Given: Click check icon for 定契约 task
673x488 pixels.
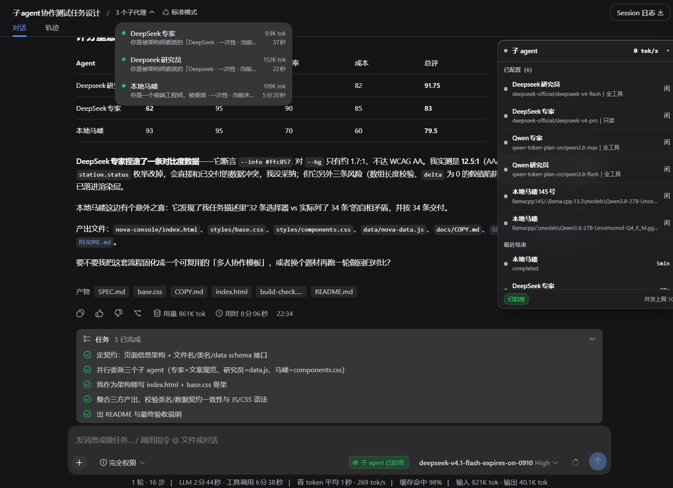Looking at the screenshot, I should [87, 355].
